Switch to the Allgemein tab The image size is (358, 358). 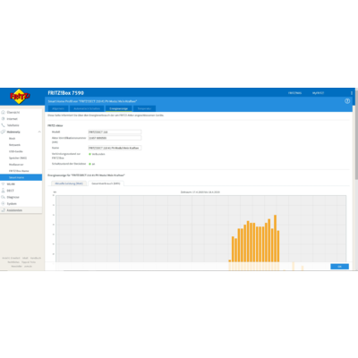point(58,108)
